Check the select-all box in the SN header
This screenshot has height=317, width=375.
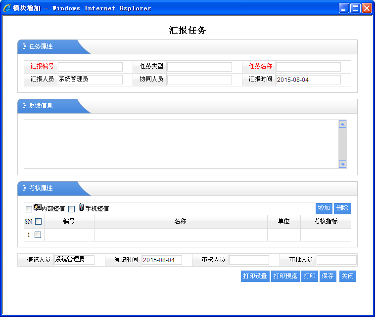tap(38, 222)
